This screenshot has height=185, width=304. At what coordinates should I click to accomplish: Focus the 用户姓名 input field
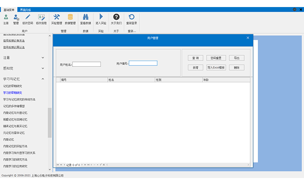coord(87,64)
